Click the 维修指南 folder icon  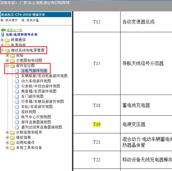tap(12, 138)
